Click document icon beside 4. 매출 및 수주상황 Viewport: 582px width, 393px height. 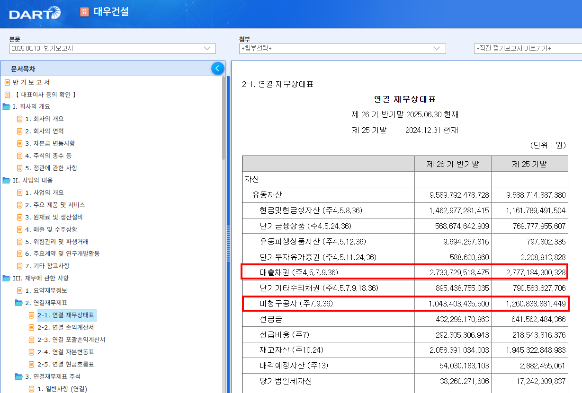coord(19,229)
